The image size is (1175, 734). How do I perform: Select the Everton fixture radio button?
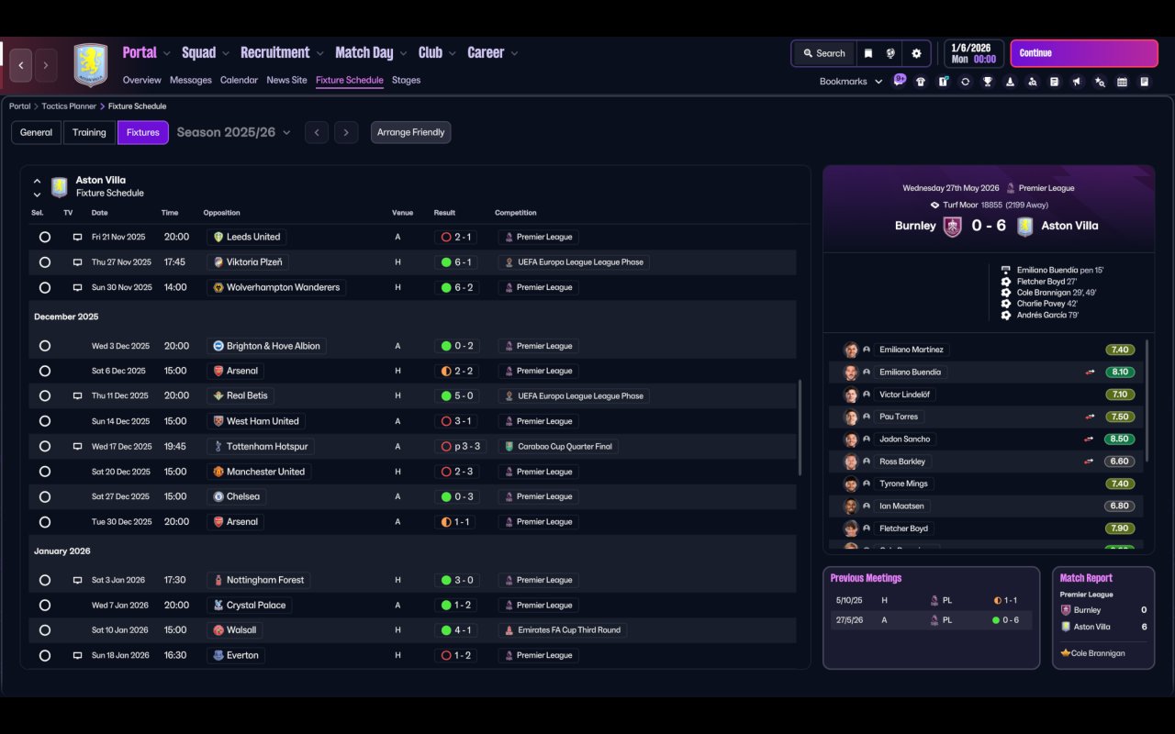tap(44, 655)
